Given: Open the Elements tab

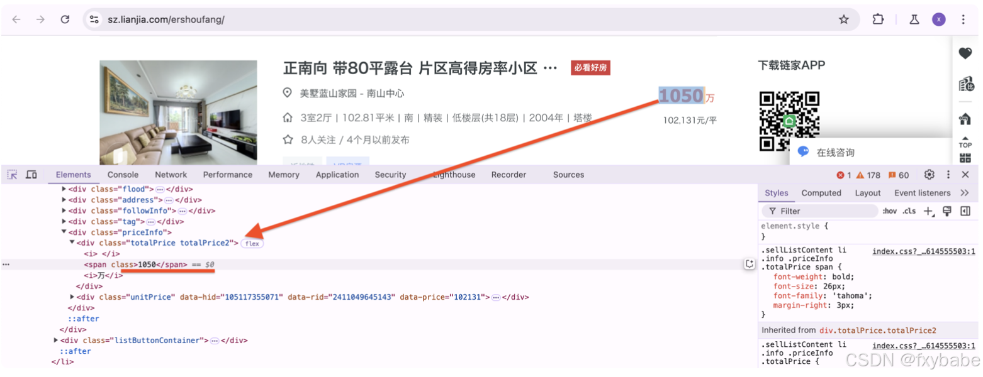Looking at the screenshot, I should [x=73, y=175].
